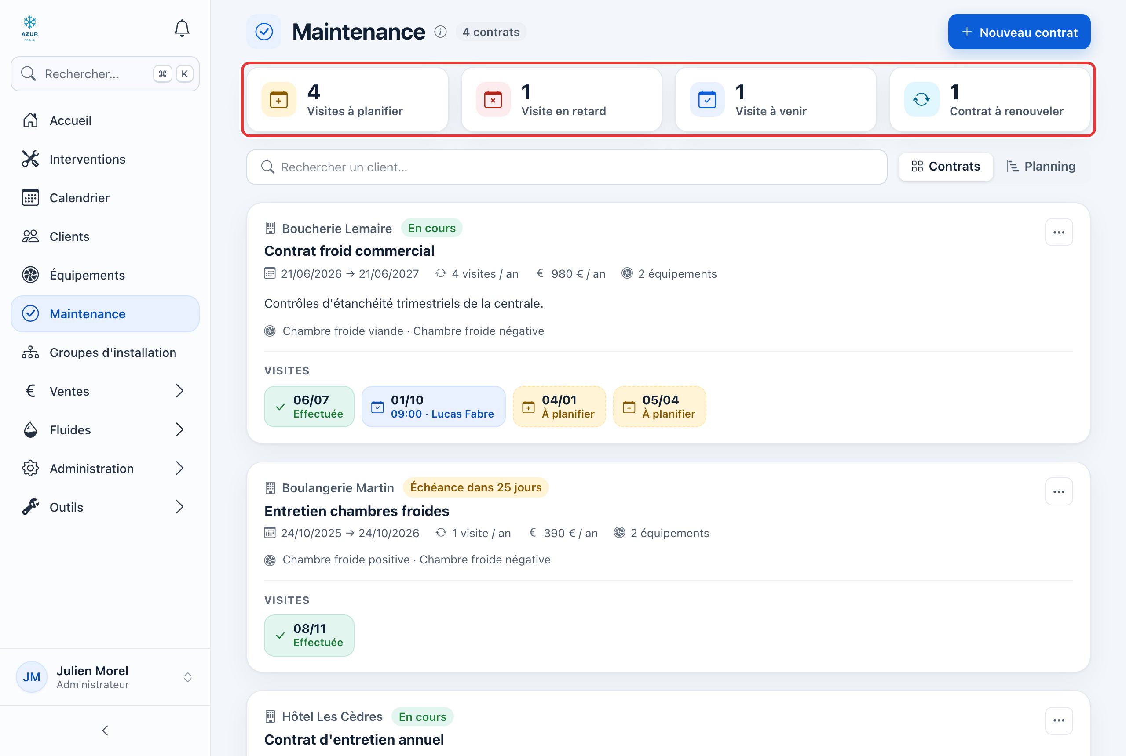Collapse the sidebar with the left arrow
This screenshot has width=1126, height=756.
pyautogui.click(x=105, y=730)
